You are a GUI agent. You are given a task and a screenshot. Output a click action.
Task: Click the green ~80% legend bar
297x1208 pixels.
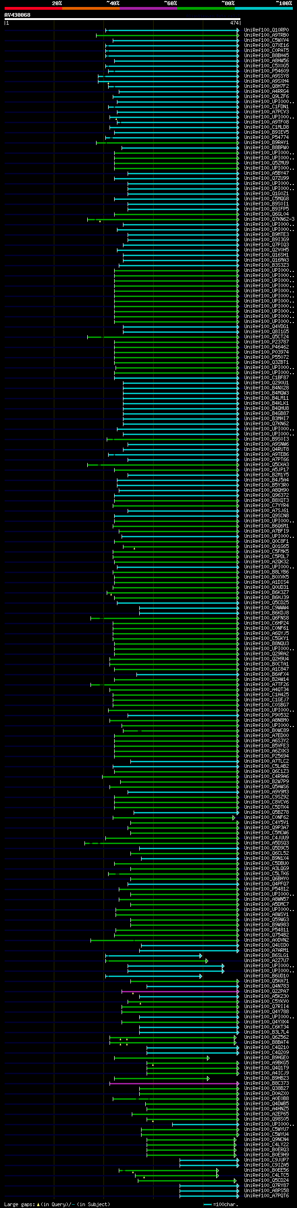(206, 8)
